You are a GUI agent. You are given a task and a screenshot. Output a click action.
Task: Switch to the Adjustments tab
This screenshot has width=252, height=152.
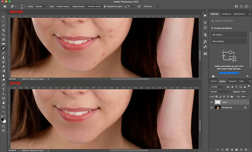[x=239, y=14]
